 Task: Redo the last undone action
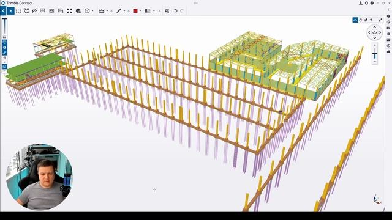pos(182,11)
